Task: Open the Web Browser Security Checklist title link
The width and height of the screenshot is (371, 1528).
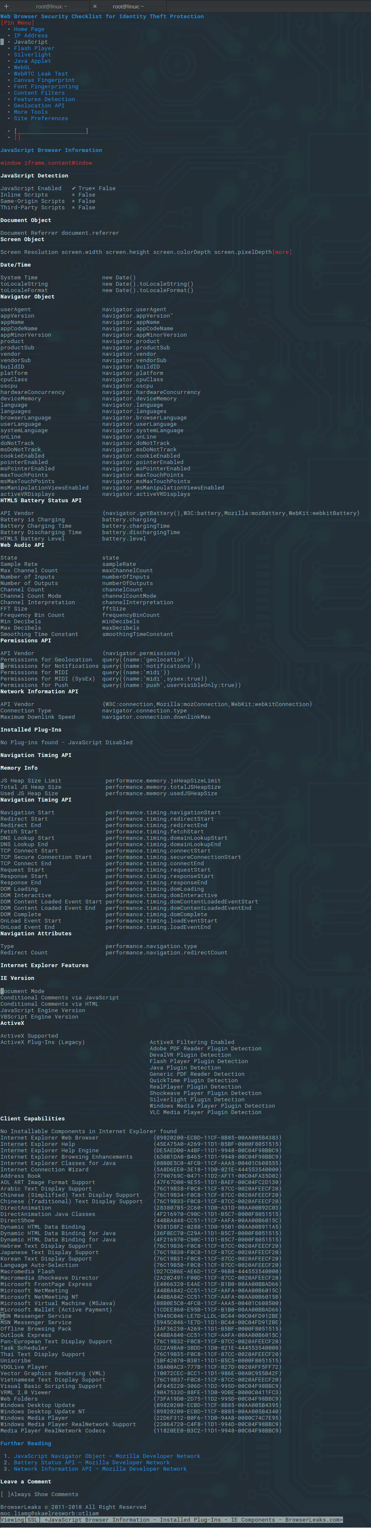Action: (x=102, y=17)
